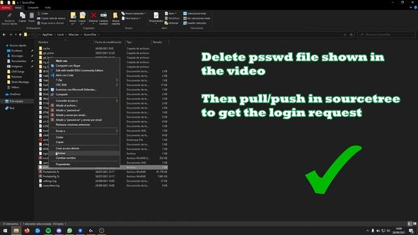Open the Archivo tab
This screenshot has height=235, width=418.
(x=6, y=8)
